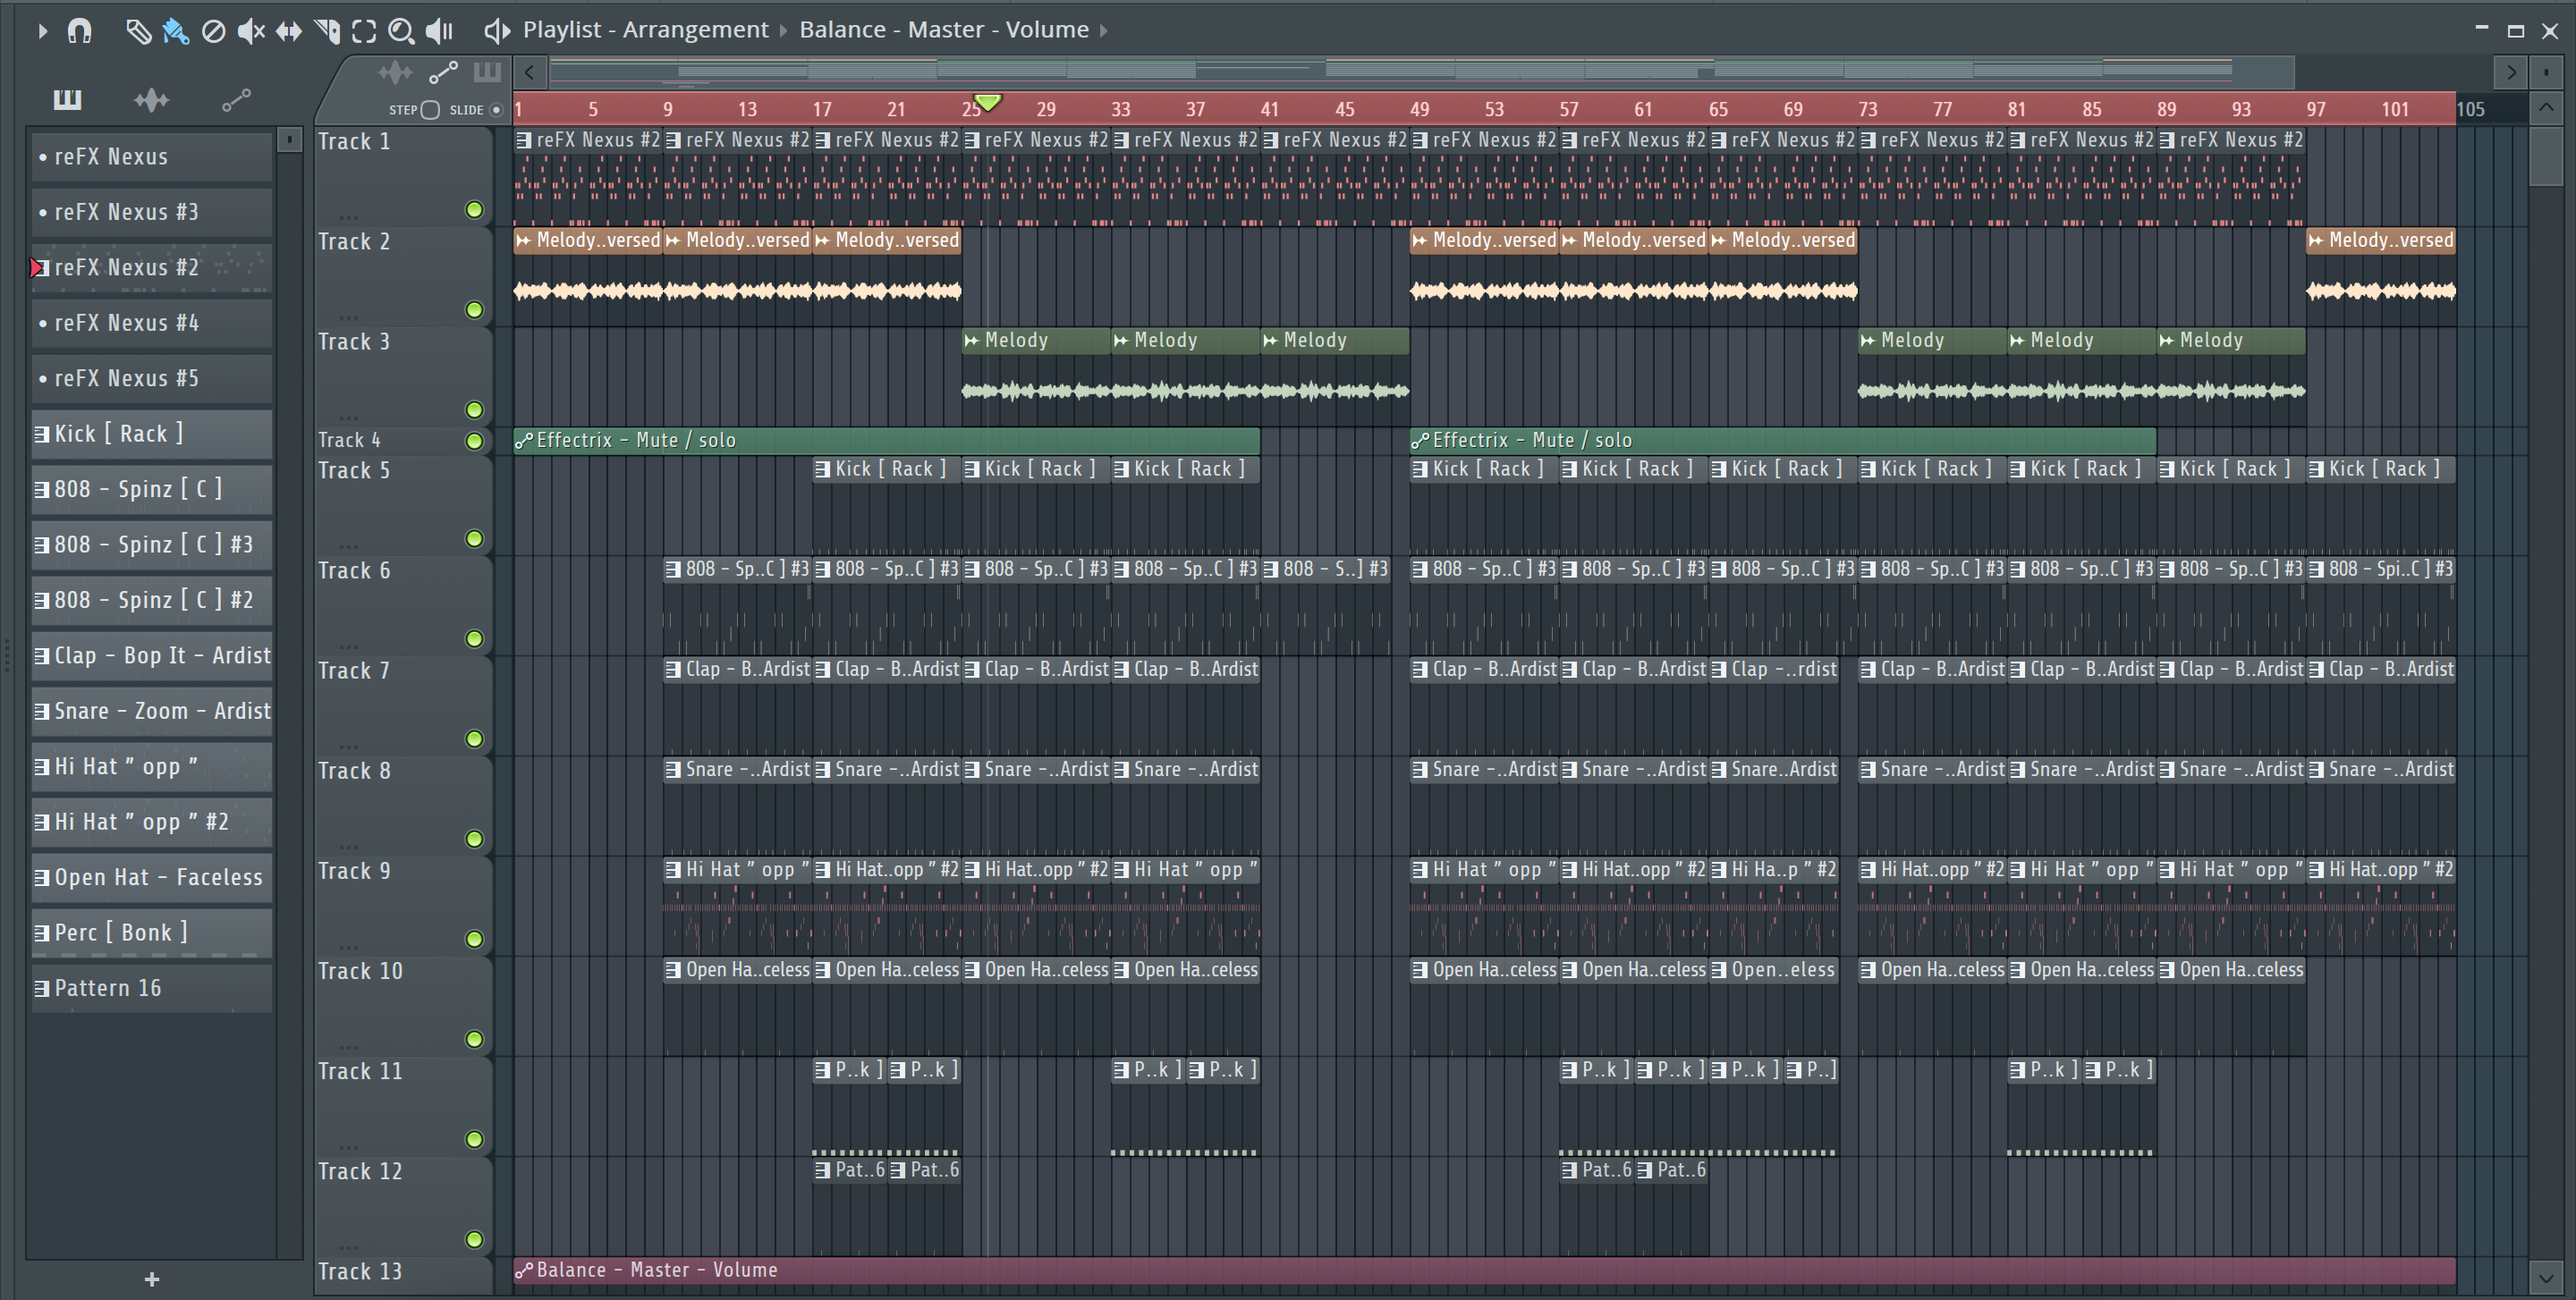Open first Melody..versed clip menu on Track 2
The height and width of the screenshot is (1300, 2576).
[524, 240]
